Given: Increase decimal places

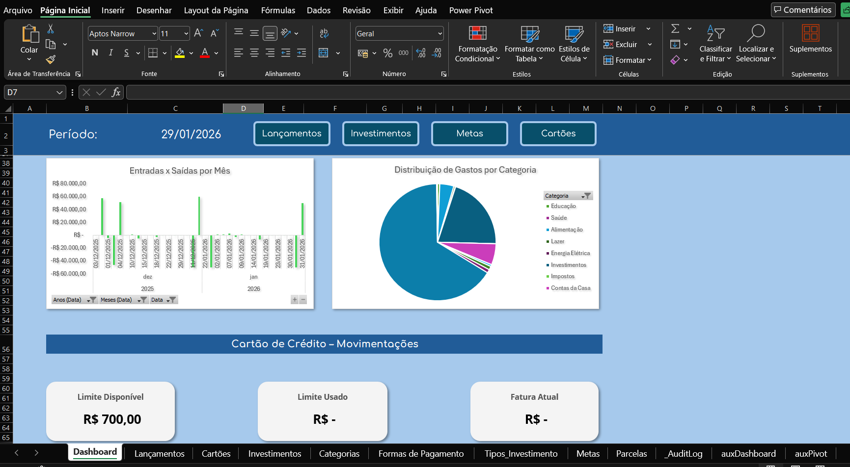Looking at the screenshot, I should 421,53.
